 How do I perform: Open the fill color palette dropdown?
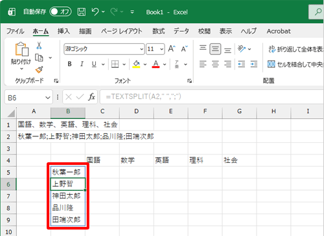145,64
